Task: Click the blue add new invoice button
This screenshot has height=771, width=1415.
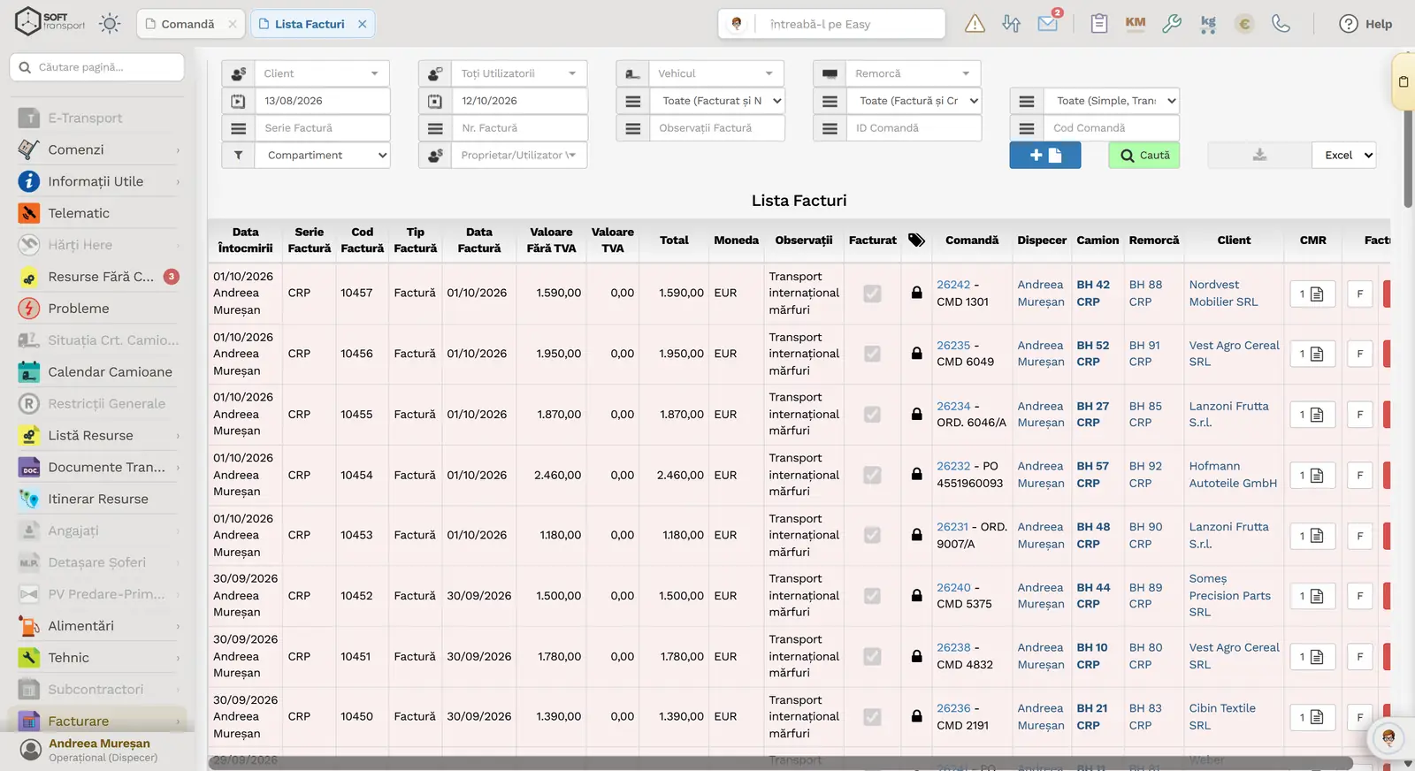Action: coord(1045,156)
